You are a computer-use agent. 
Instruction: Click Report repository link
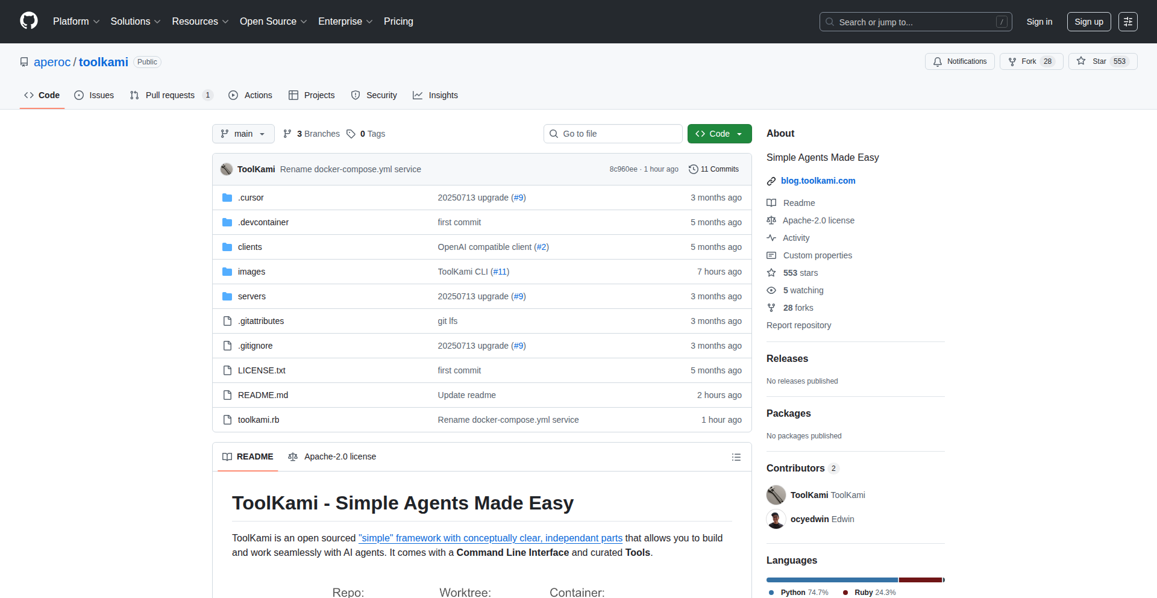[x=798, y=325]
